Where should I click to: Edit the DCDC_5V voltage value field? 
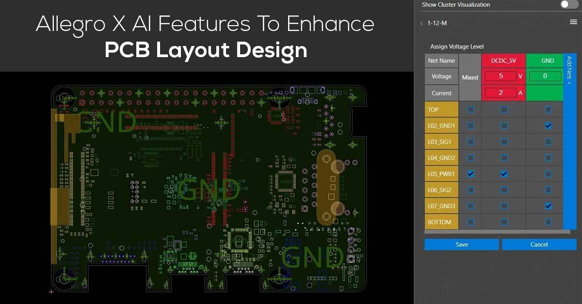click(x=501, y=76)
